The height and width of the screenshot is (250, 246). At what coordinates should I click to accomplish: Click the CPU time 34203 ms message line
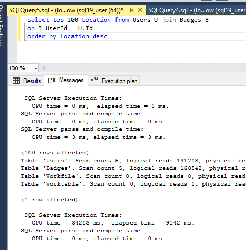pyautogui.click(x=113, y=223)
